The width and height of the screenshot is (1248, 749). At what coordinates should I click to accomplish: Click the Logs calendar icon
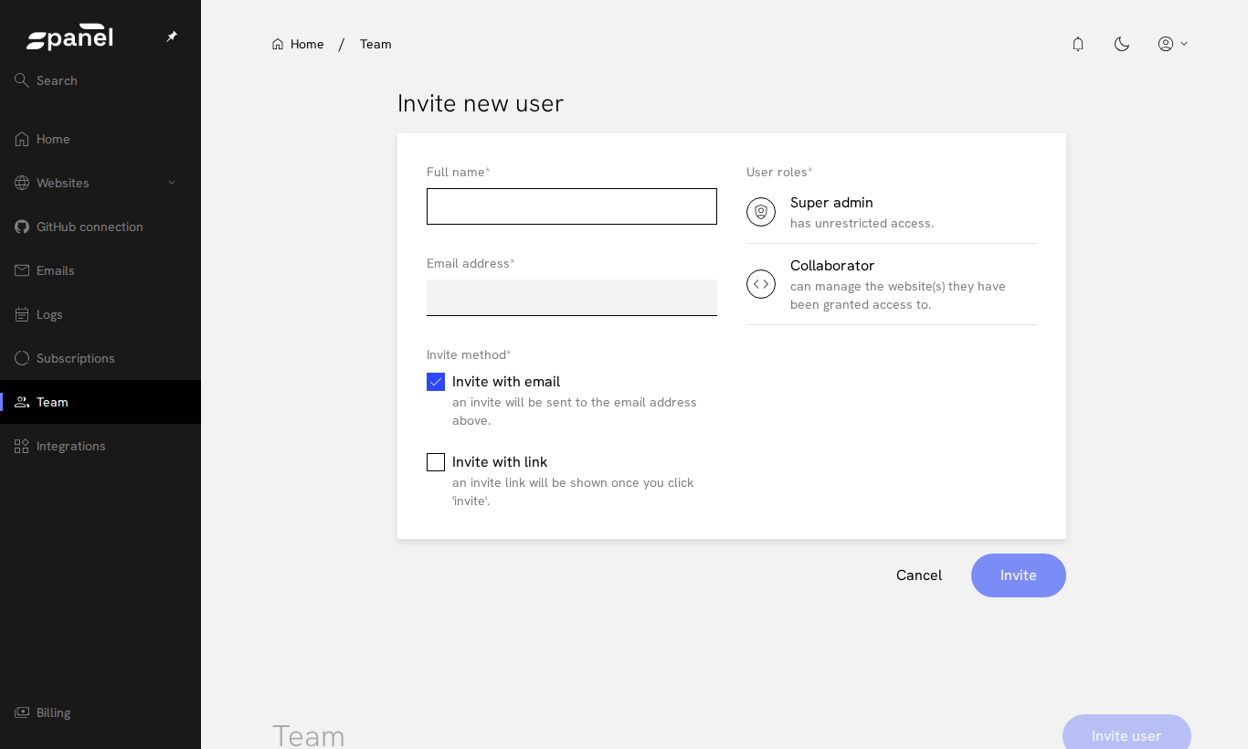[x=22, y=314]
